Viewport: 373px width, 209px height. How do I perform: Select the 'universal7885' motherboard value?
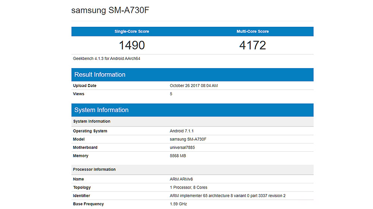pyautogui.click(x=182, y=148)
